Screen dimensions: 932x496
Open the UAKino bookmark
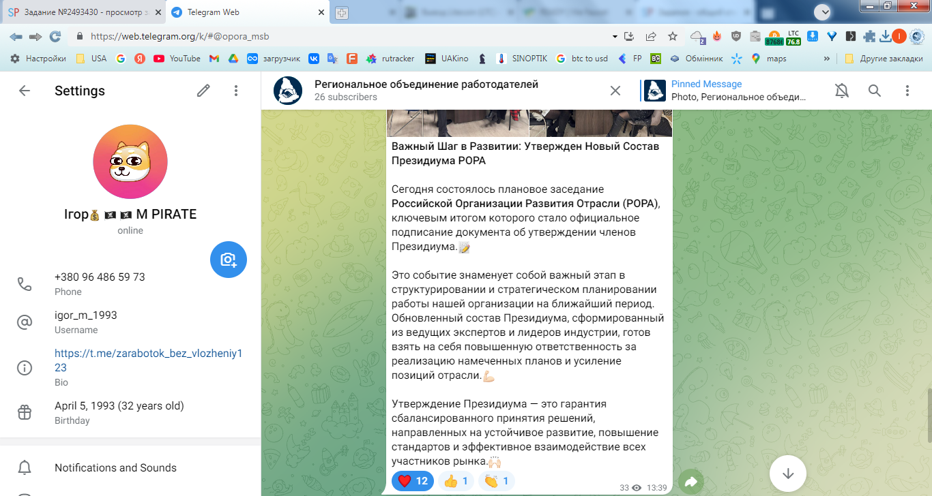coord(447,59)
